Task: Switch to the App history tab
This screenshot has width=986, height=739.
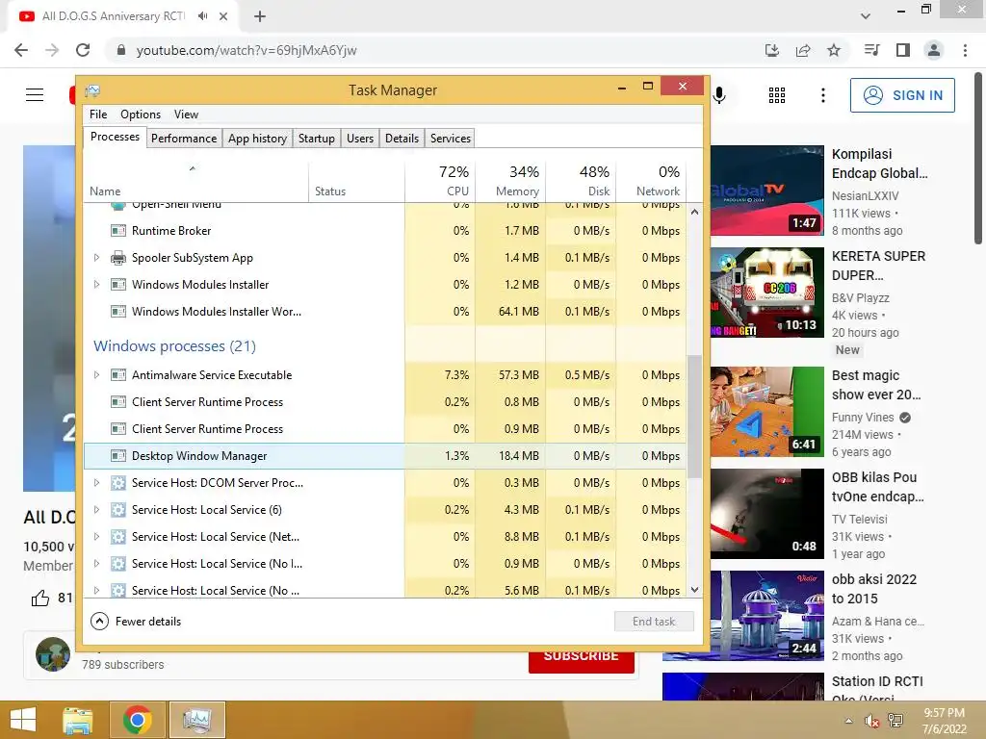Action: (257, 139)
